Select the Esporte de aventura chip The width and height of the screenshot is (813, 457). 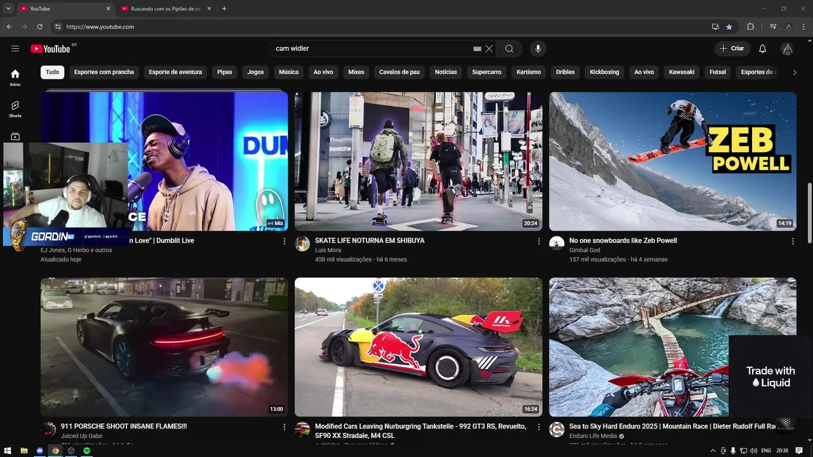[x=175, y=72]
